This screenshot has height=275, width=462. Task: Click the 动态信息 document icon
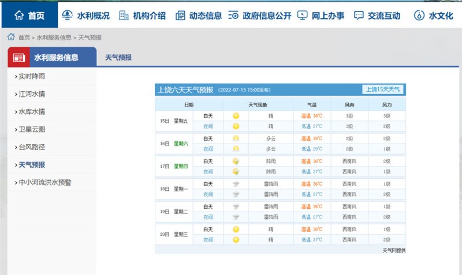(180, 16)
